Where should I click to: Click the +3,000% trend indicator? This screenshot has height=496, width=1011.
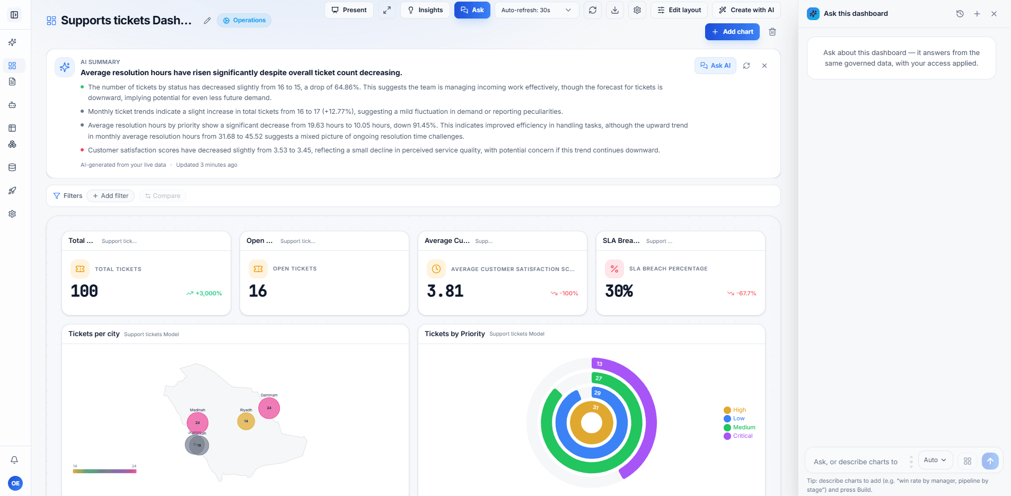click(x=204, y=293)
